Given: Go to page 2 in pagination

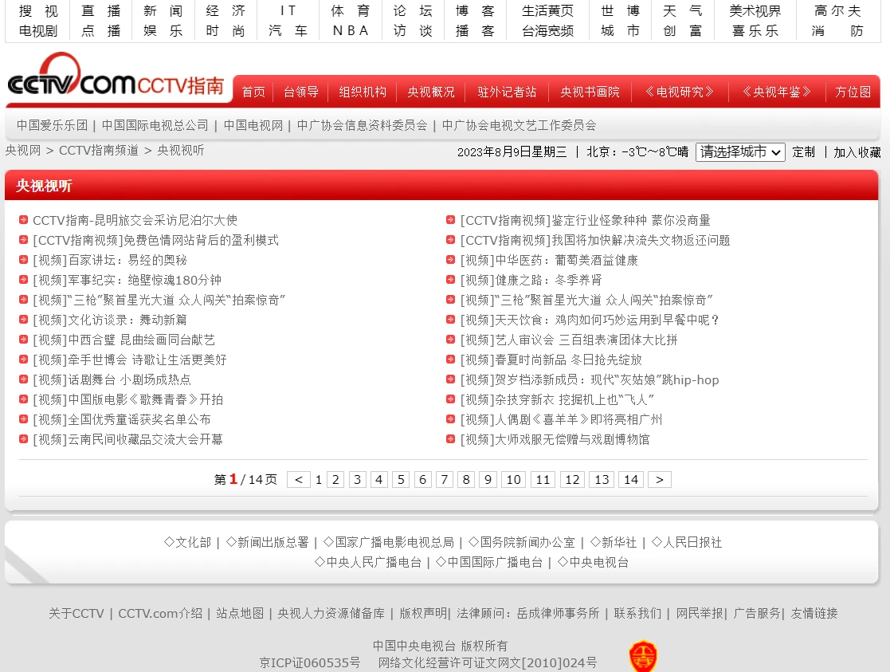Looking at the screenshot, I should (335, 479).
